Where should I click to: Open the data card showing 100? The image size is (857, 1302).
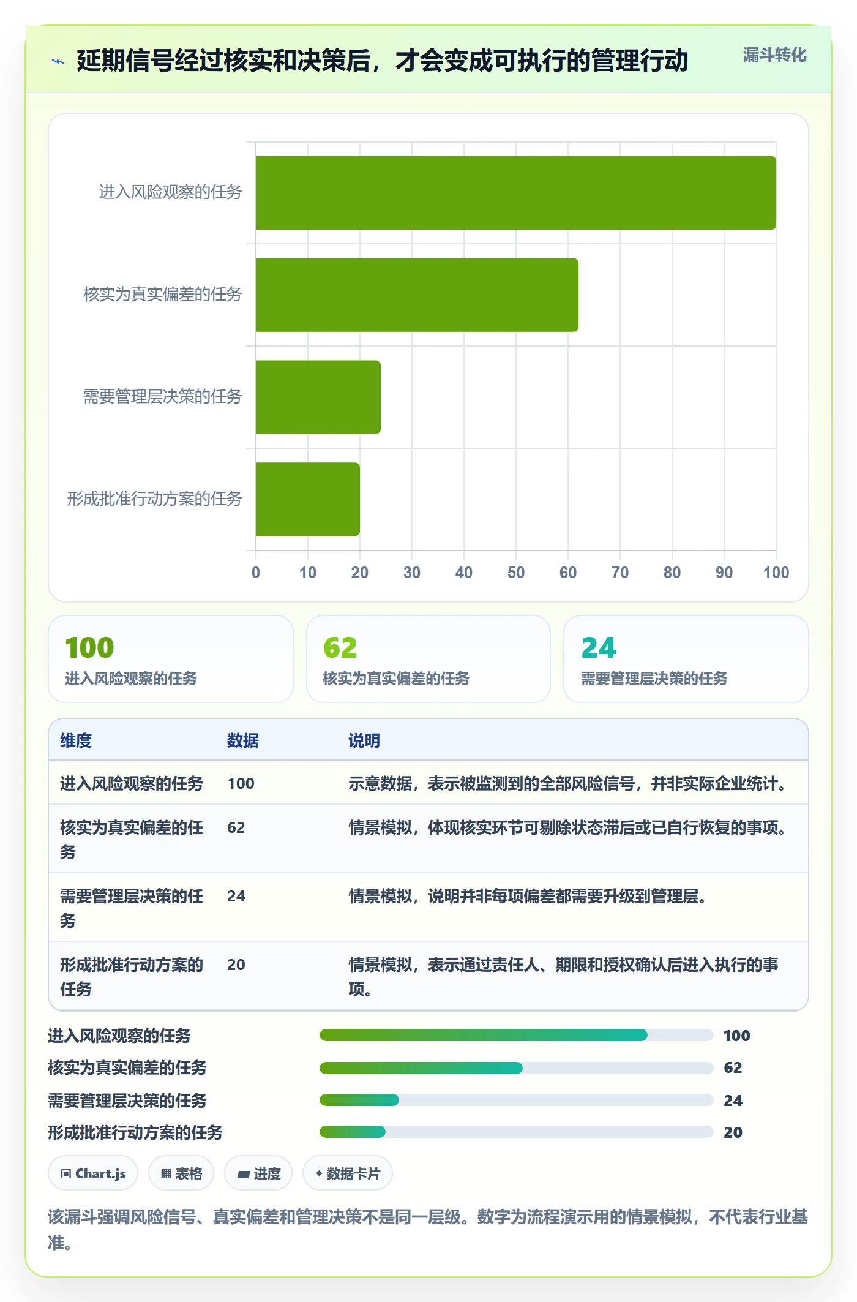tap(171, 659)
